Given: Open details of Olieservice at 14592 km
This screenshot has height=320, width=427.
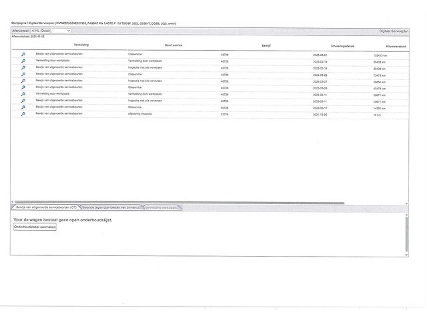Looking at the screenshot, I should coord(23,107).
